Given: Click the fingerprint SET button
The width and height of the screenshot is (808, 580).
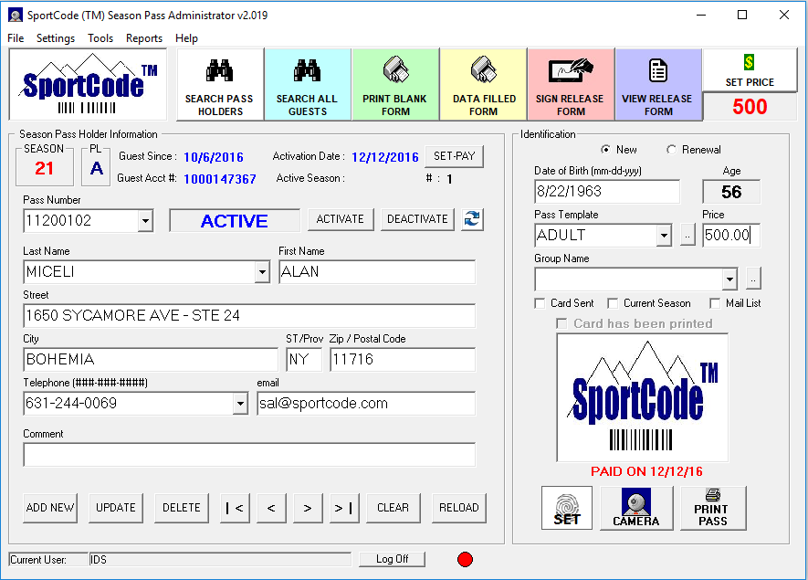Looking at the screenshot, I should (x=567, y=508).
